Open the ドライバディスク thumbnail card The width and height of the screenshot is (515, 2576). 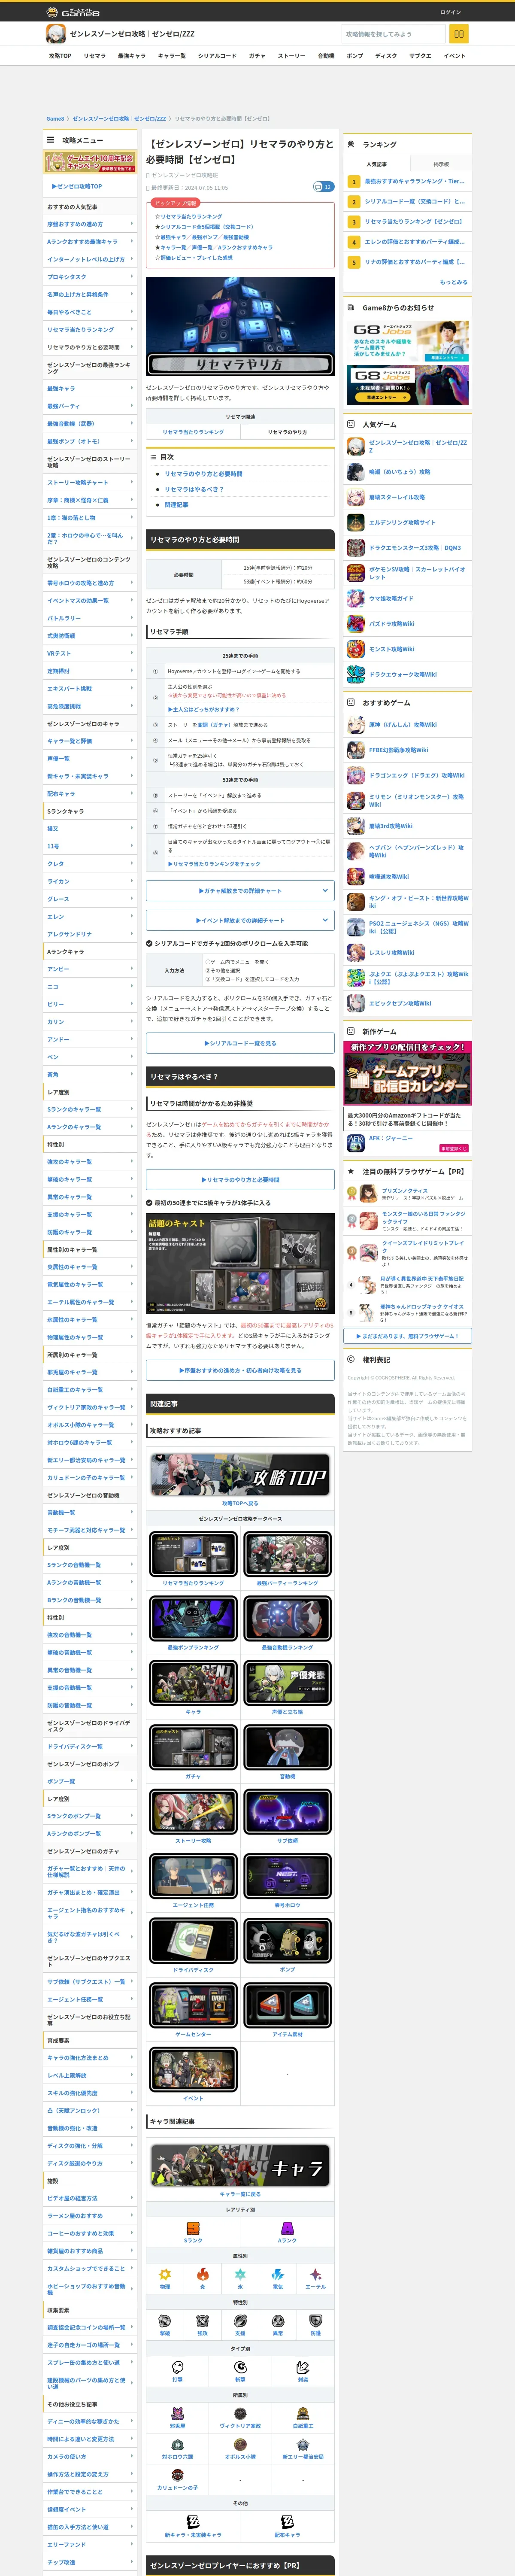click(x=193, y=1942)
